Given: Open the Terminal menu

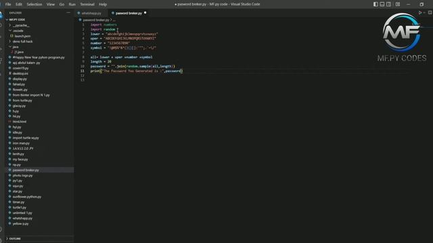Looking at the screenshot, I should click(87, 5).
